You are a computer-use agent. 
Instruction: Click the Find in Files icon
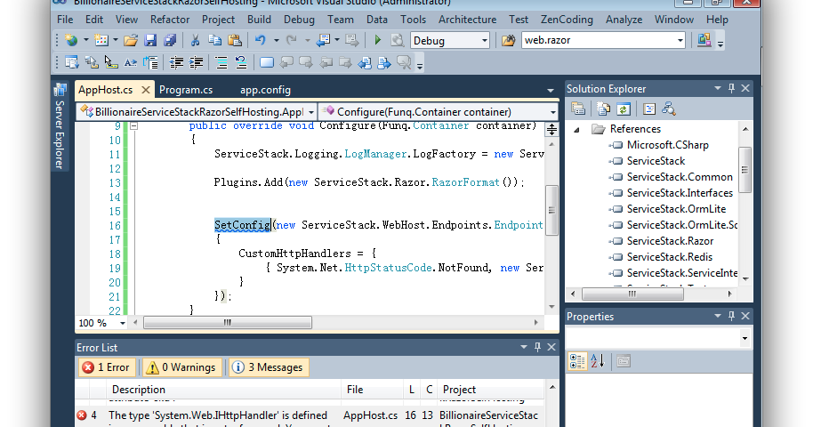[508, 40]
